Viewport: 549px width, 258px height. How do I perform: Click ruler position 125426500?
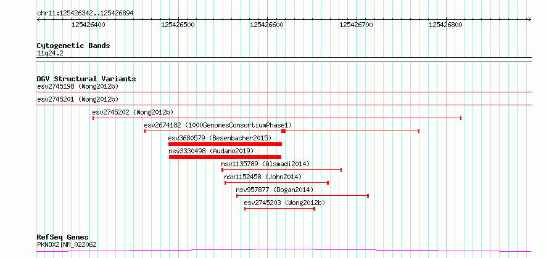tap(178, 25)
